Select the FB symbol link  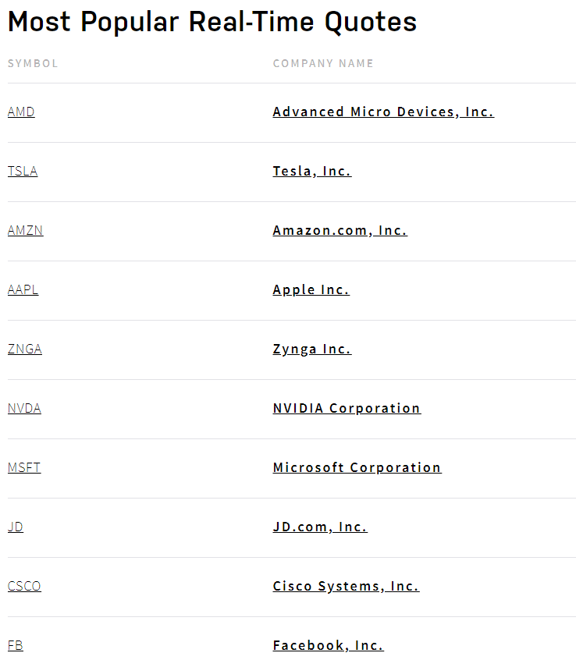point(16,646)
